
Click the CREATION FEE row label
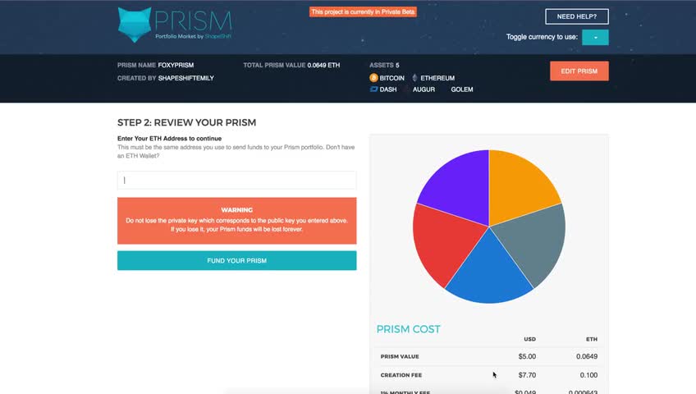401,375
